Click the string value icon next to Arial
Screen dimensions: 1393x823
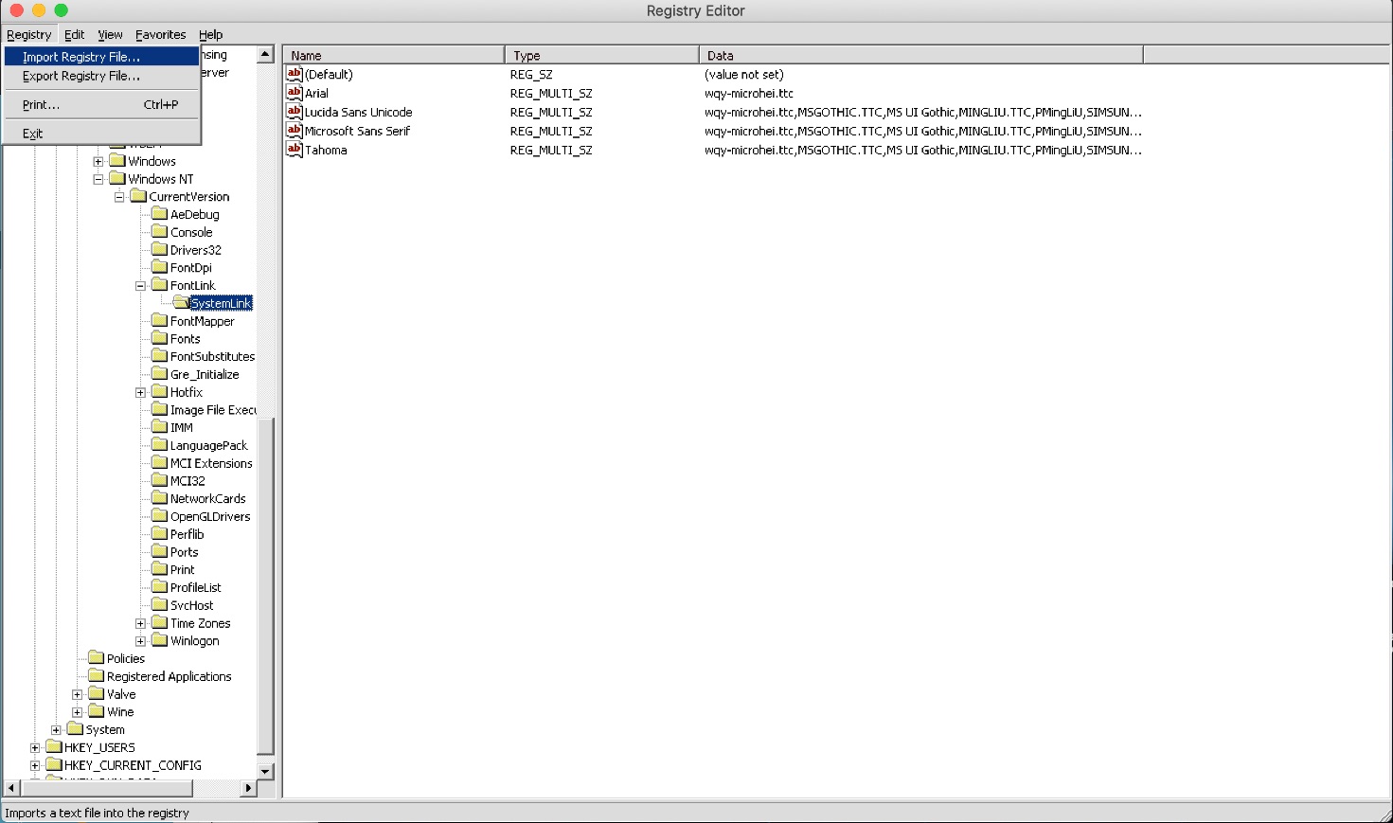(x=294, y=93)
